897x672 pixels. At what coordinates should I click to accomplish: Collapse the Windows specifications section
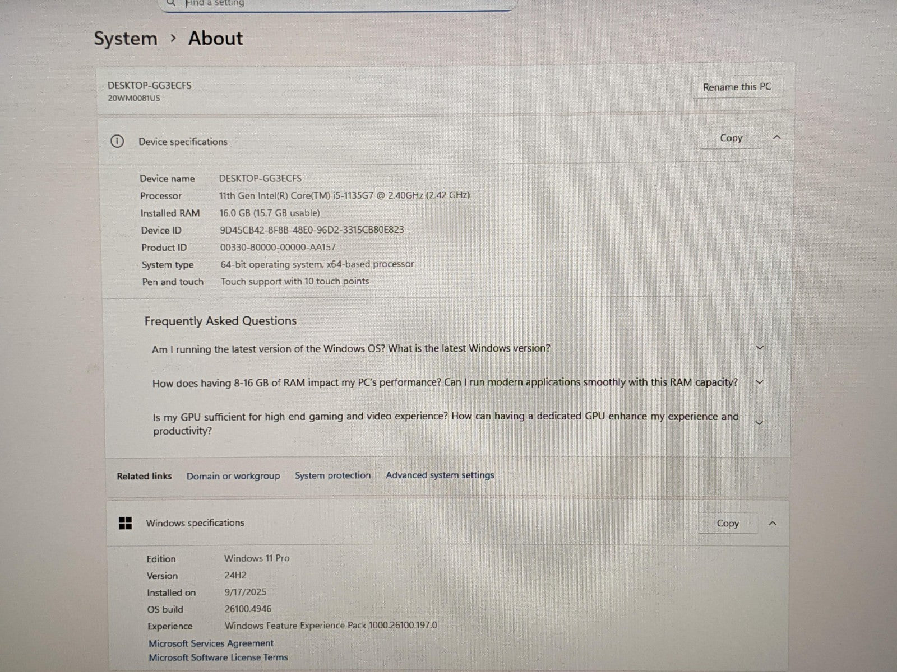coord(773,524)
